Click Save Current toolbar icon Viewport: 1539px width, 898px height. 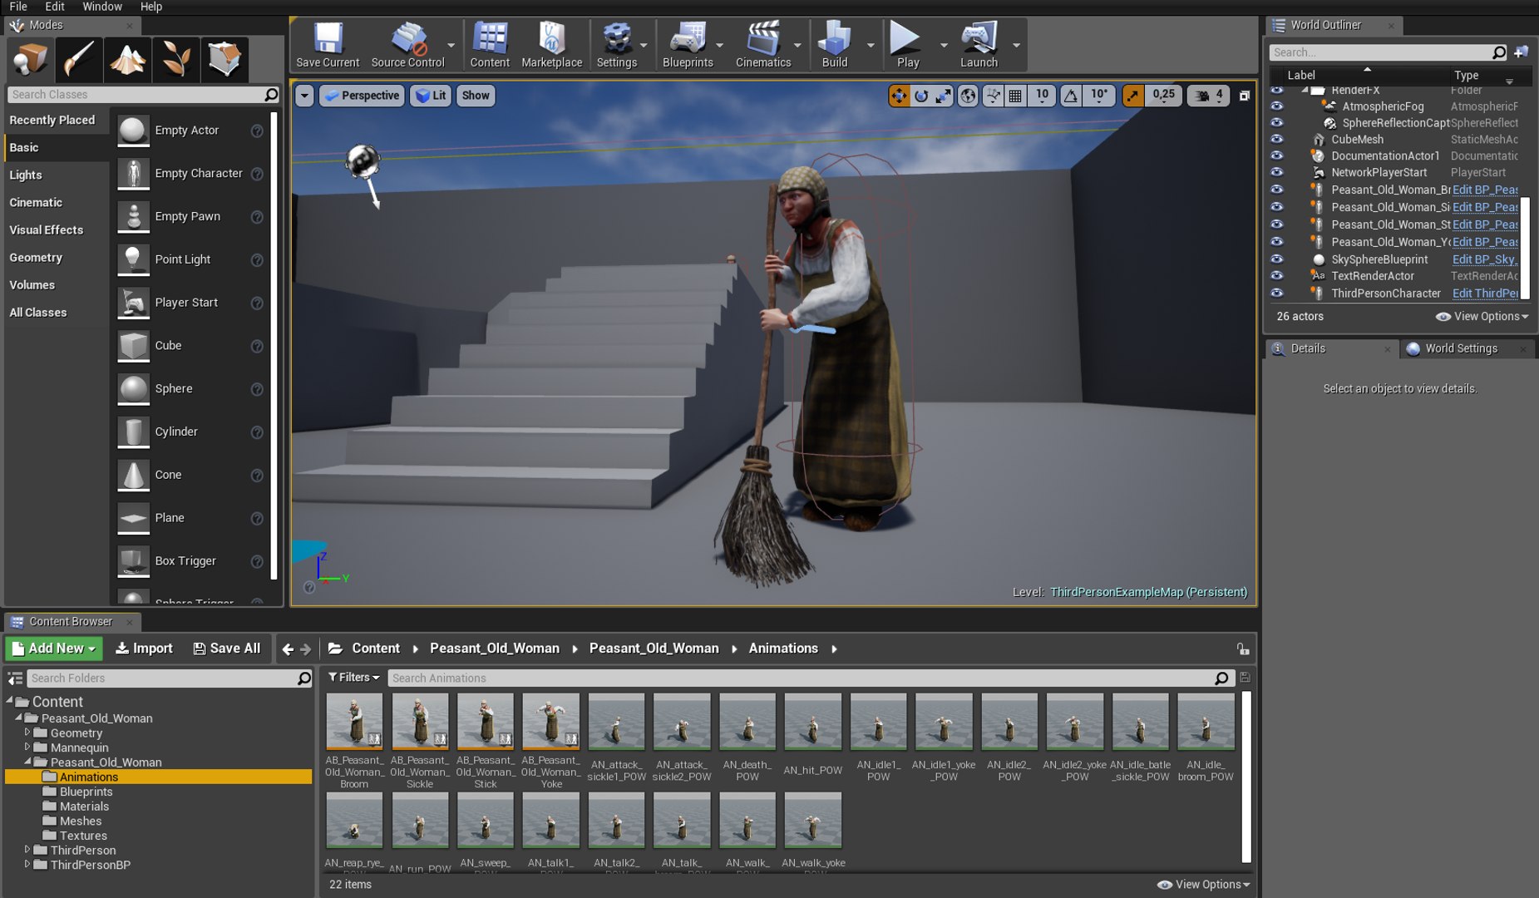[x=328, y=45]
